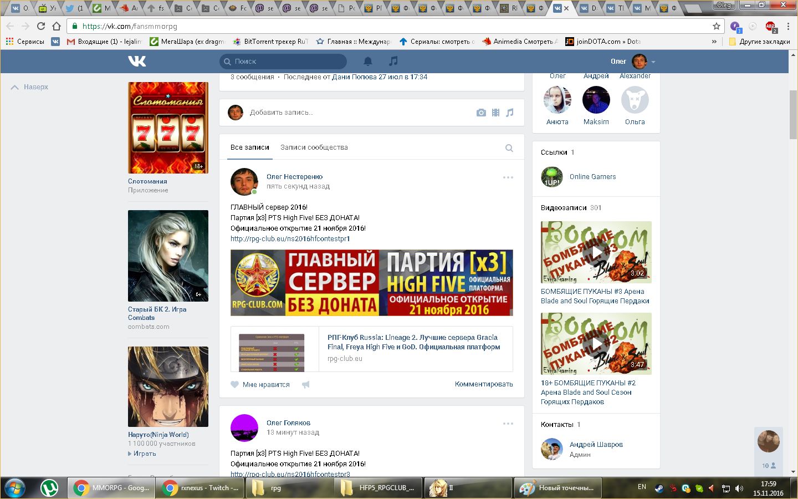Image resolution: width=798 pixels, height=499 pixels.
Task: Open Steam tray icon
Action: (x=659, y=488)
